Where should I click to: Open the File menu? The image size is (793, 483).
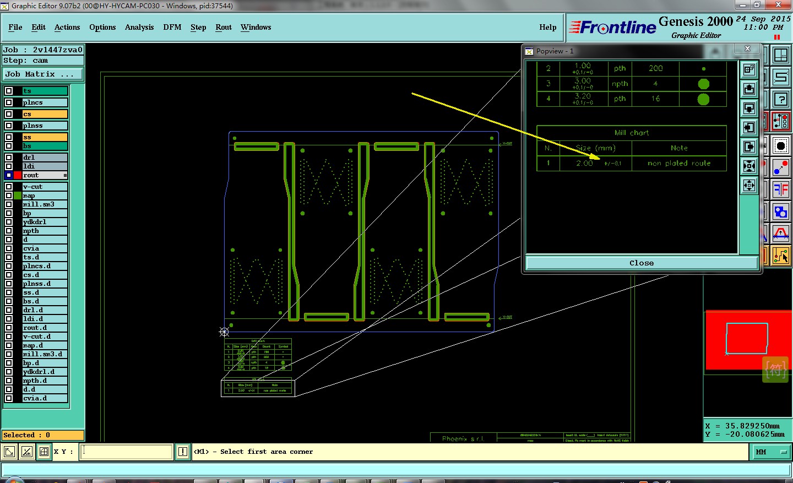(x=15, y=27)
